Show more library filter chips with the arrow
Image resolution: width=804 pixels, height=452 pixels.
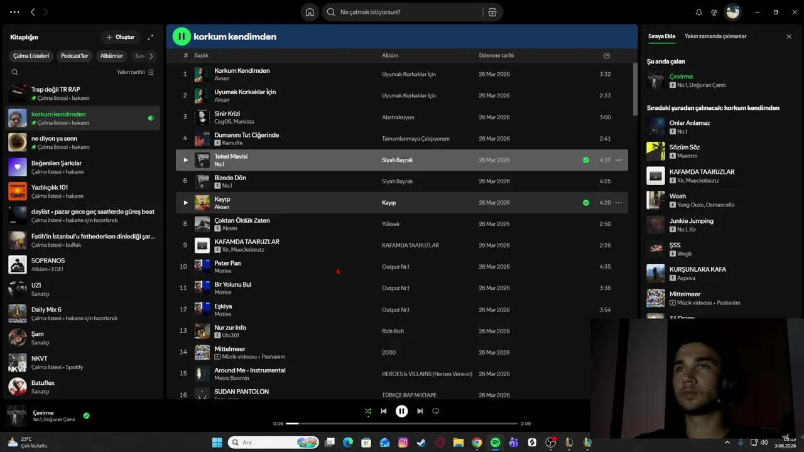point(151,56)
